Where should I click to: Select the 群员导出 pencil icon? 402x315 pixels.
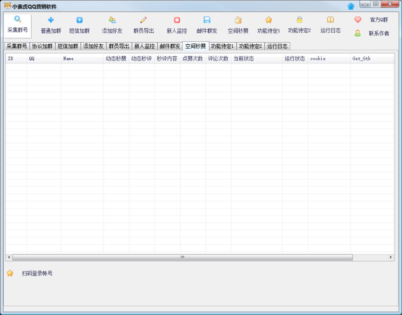143,19
